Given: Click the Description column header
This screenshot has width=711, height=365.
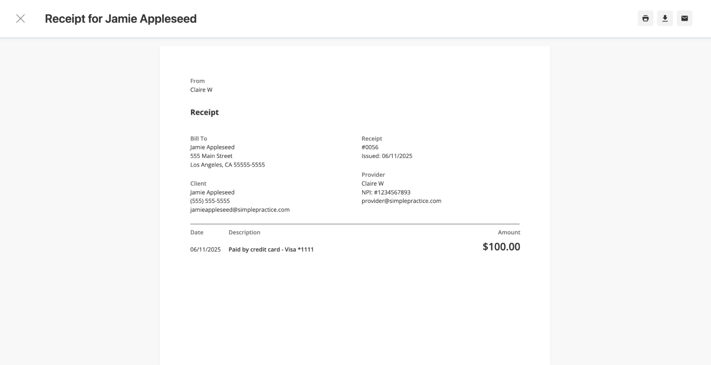Looking at the screenshot, I should (244, 232).
